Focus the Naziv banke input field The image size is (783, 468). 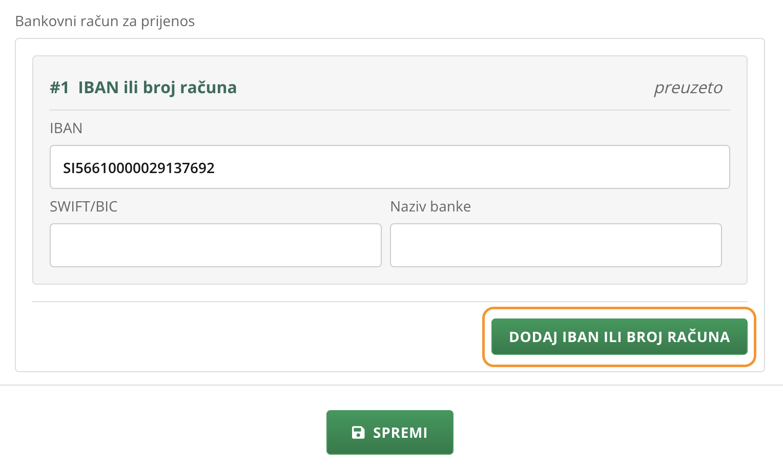click(x=556, y=245)
